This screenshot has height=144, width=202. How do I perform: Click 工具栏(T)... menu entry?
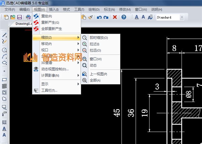pos(49,90)
